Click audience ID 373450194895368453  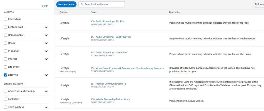(x=102, y=71)
